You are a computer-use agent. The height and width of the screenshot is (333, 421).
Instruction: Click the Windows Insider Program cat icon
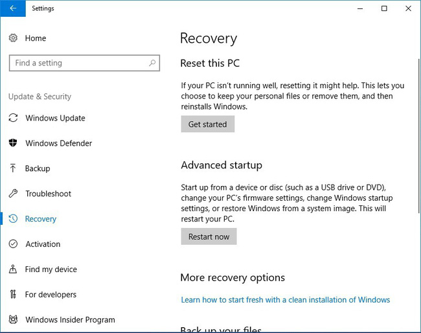[13, 319]
